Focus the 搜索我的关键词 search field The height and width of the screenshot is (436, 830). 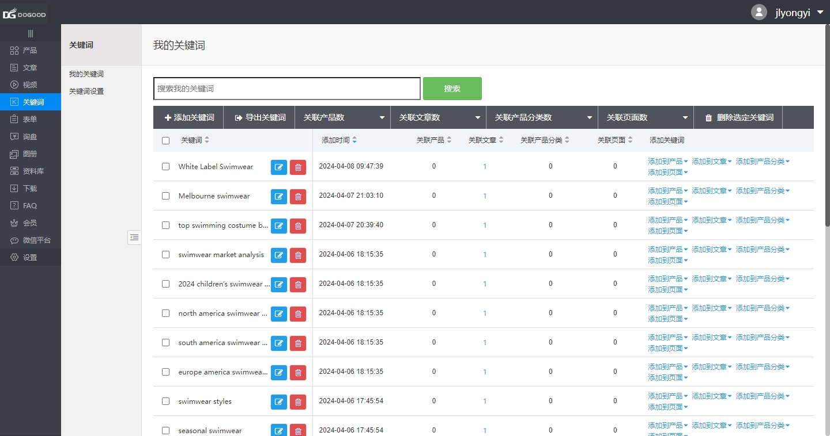pos(286,89)
